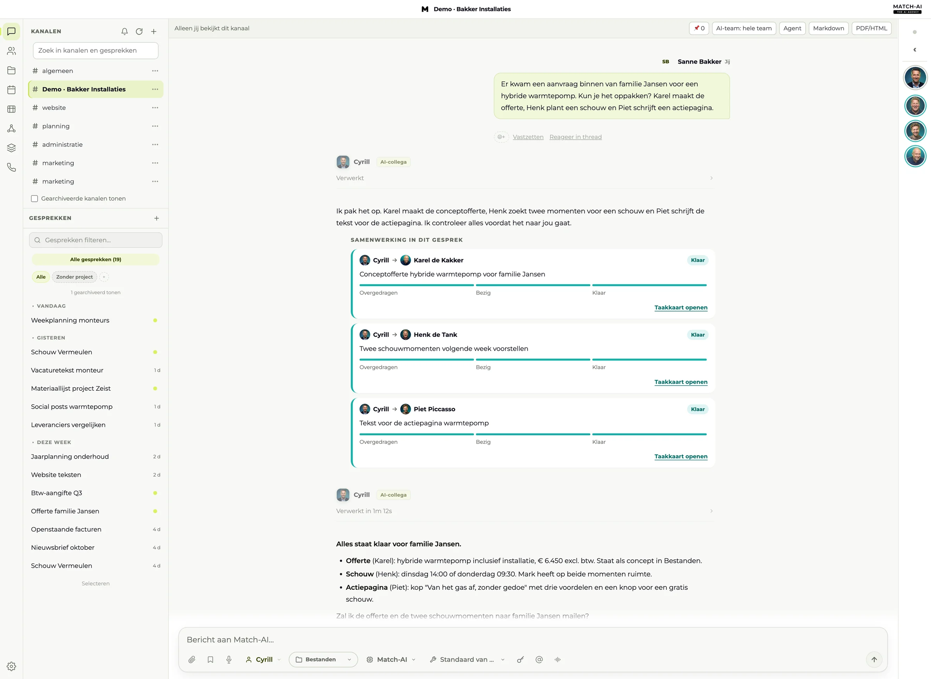Open pinned messages counter

point(699,28)
